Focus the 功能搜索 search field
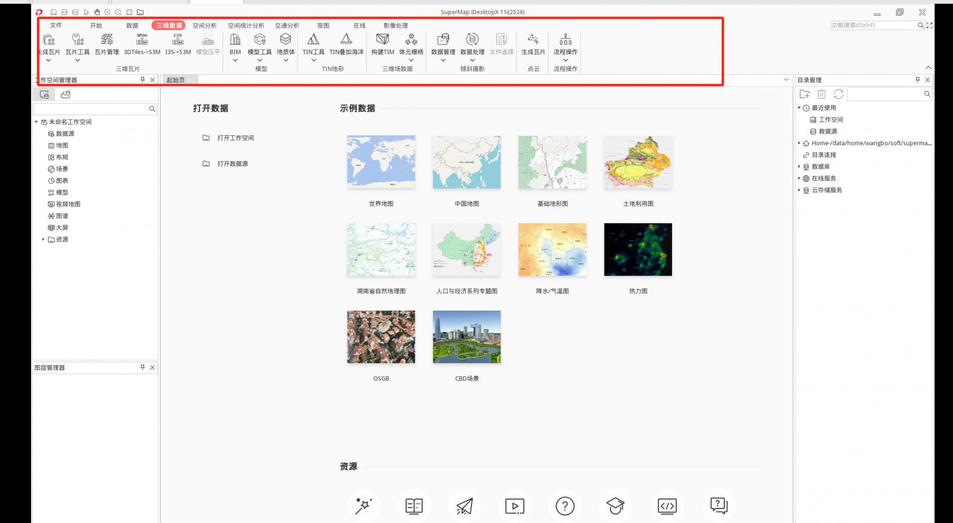Image resolution: width=953 pixels, height=523 pixels. pyautogui.click(x=874, y=25)
